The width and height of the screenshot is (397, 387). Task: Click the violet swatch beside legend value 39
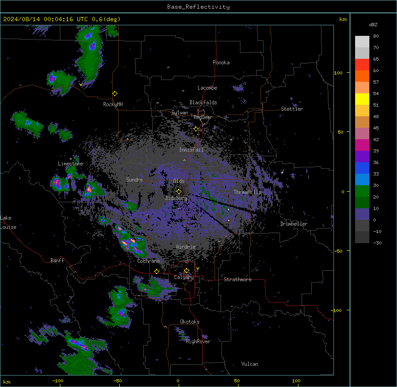[362, 157]
